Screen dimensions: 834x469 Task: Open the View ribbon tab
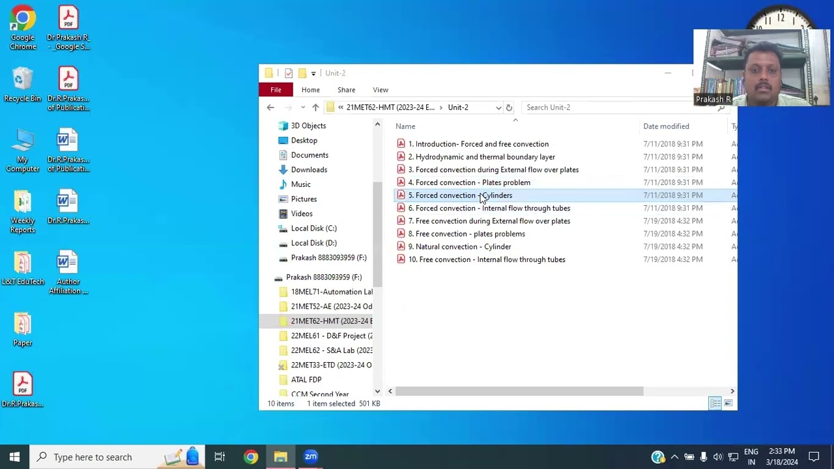[381, 90]
